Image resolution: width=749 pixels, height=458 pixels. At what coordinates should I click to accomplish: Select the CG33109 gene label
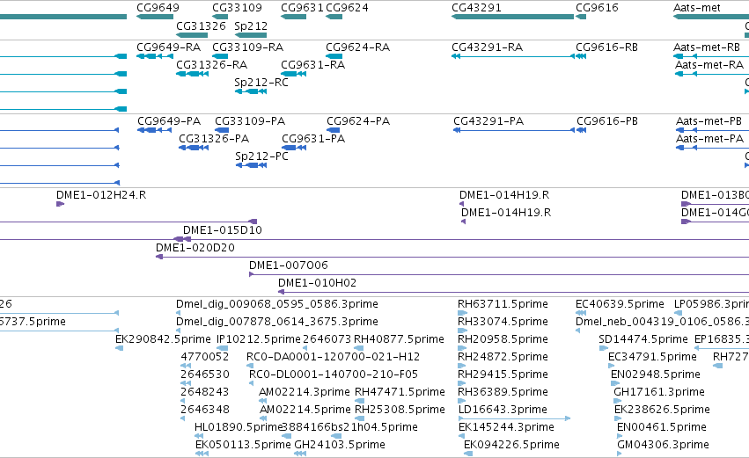click(x=237, y=8)
